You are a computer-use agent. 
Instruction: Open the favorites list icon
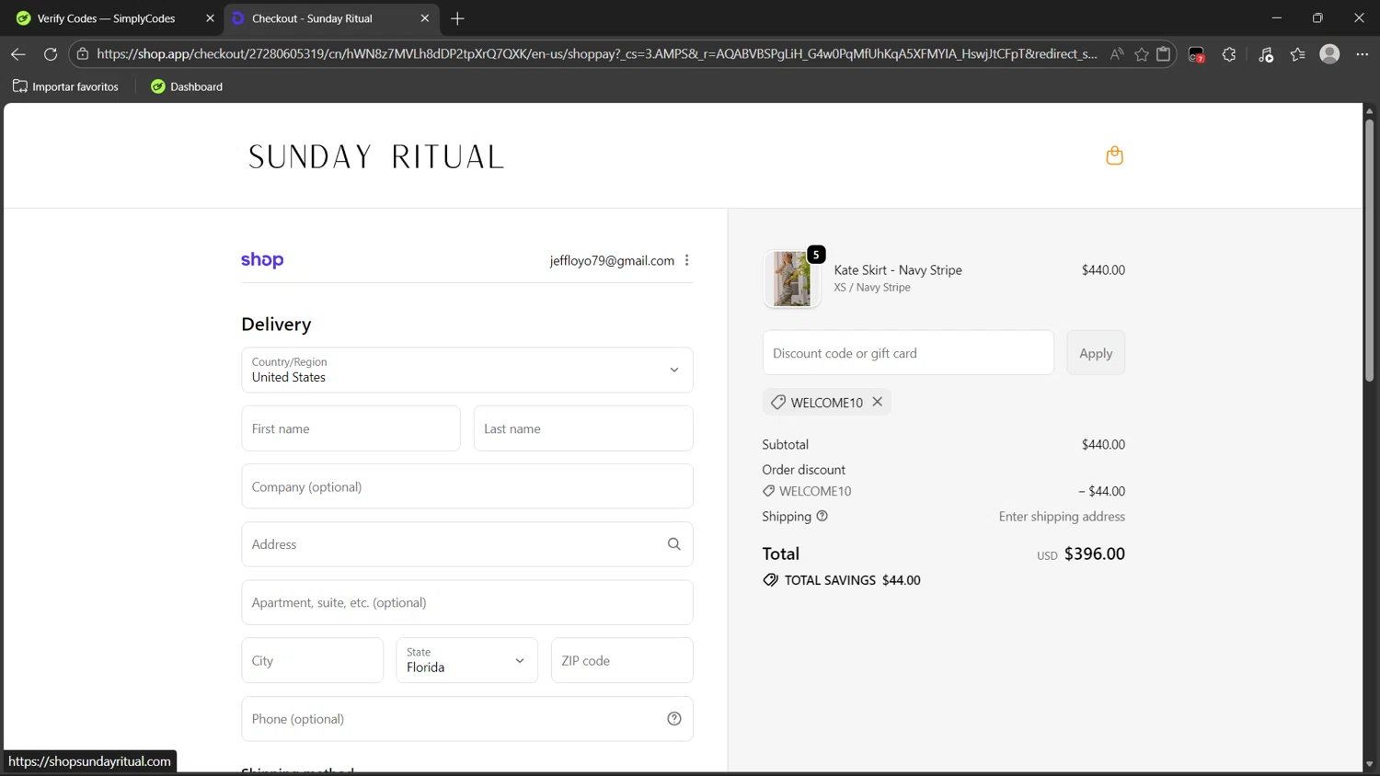(x=1298, y=54)
